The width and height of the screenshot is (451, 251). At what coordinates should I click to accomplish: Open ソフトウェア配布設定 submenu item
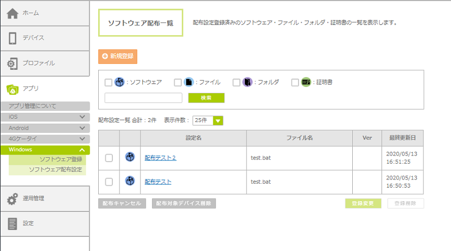(55, 170)
